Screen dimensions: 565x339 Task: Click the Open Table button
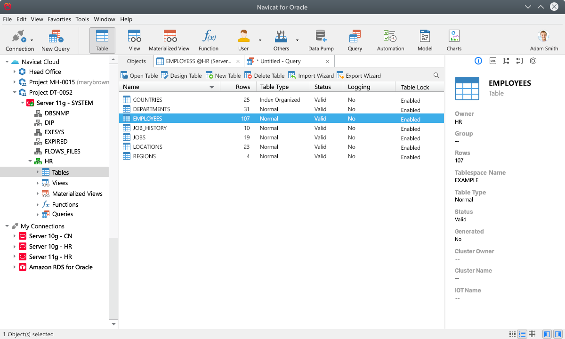(x=139, y=75)
